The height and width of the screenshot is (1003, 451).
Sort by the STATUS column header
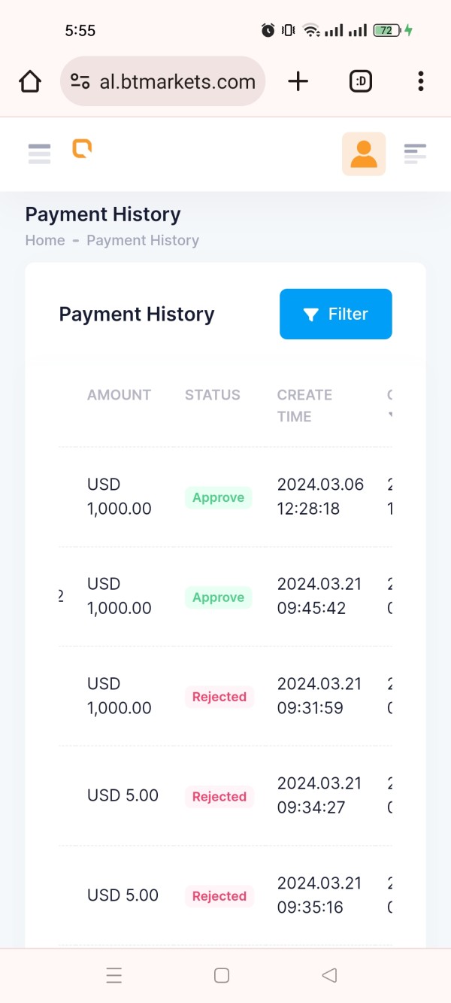tap(213, 394)
